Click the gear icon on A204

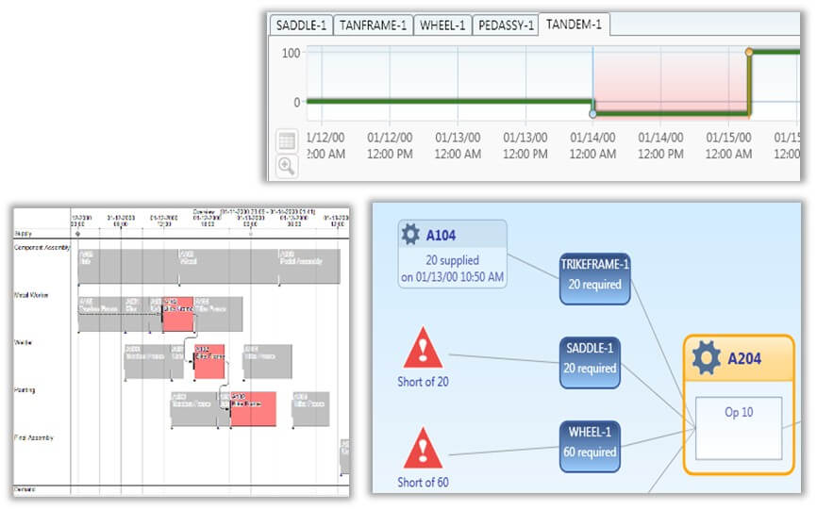tap(707, 358)
